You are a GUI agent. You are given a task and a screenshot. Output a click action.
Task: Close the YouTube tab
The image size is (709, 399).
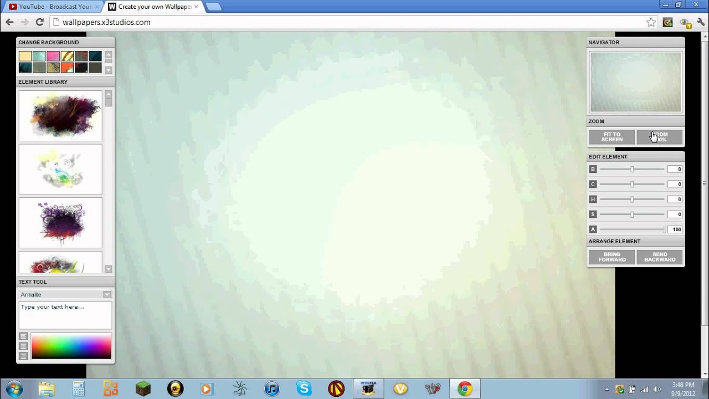point(96,7)
